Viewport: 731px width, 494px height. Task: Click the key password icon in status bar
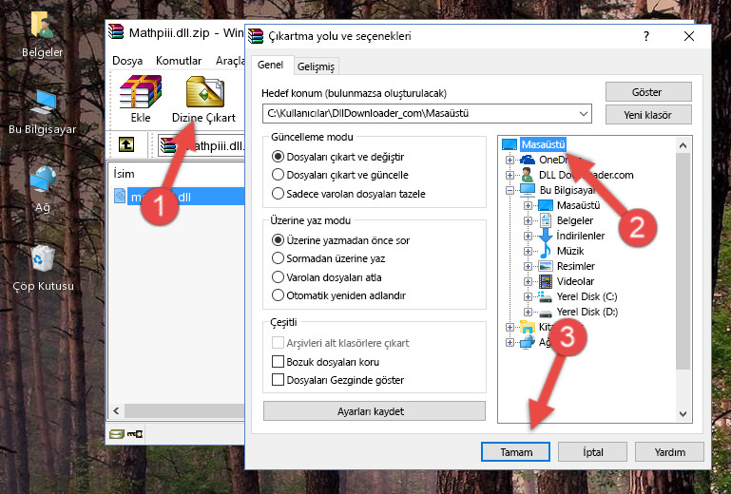click(135, 434)
